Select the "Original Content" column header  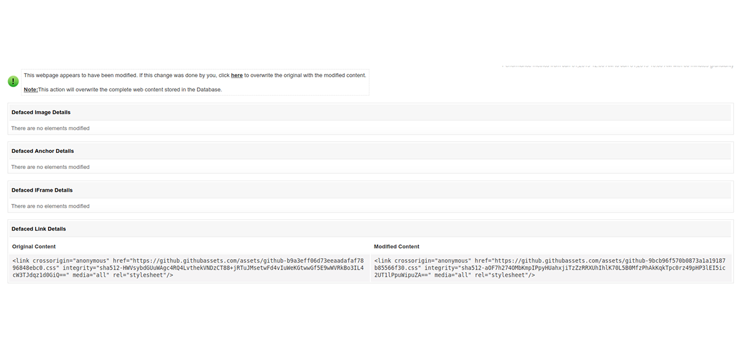(34, 246)
